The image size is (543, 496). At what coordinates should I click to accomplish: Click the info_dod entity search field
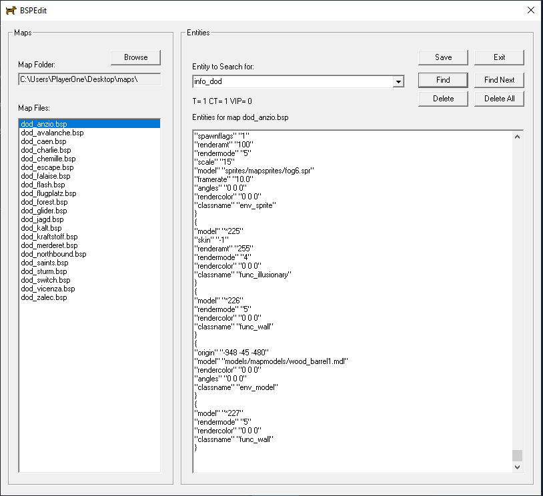[x=293, y=82]
